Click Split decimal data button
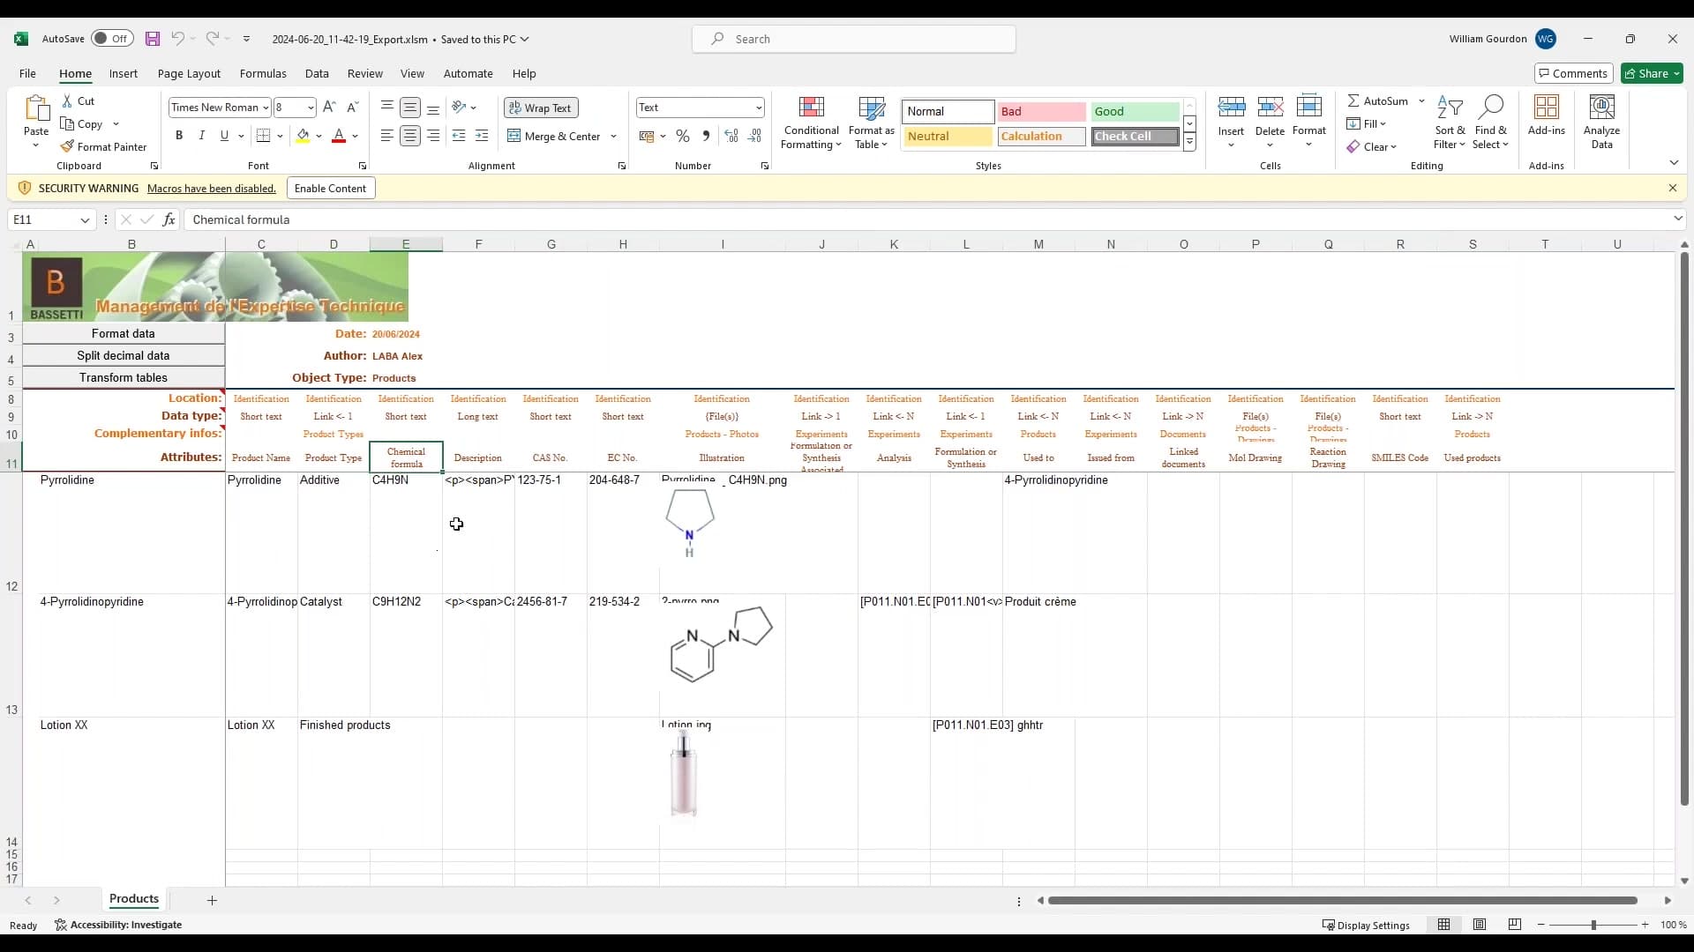This screenshot has width=1694, height=952. pyautogui.click(x=124, y=355)
